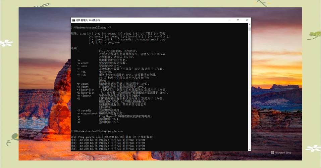Viewport: 321px width, 168px height.
Task: Click the '-s count' option label
Action: (x=83, y=87)
